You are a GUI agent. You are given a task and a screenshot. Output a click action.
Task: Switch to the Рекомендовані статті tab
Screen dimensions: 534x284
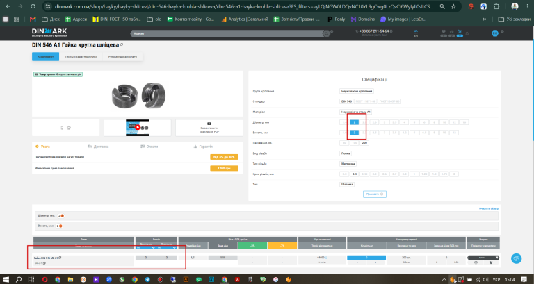[x=122, y=56]
